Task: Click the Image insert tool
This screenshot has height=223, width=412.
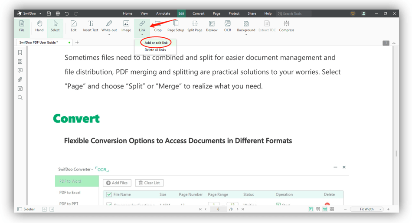Action: (x=126, y=26)
